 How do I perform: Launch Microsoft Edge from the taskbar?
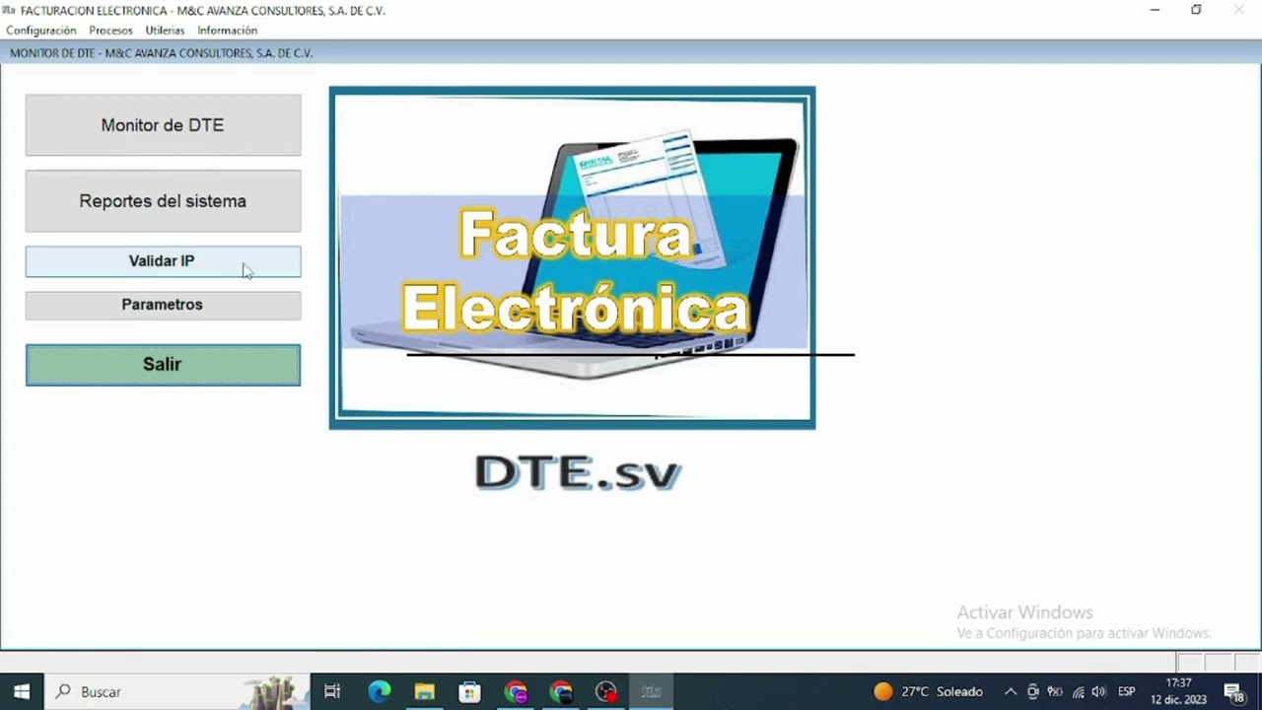click(380, 692)
